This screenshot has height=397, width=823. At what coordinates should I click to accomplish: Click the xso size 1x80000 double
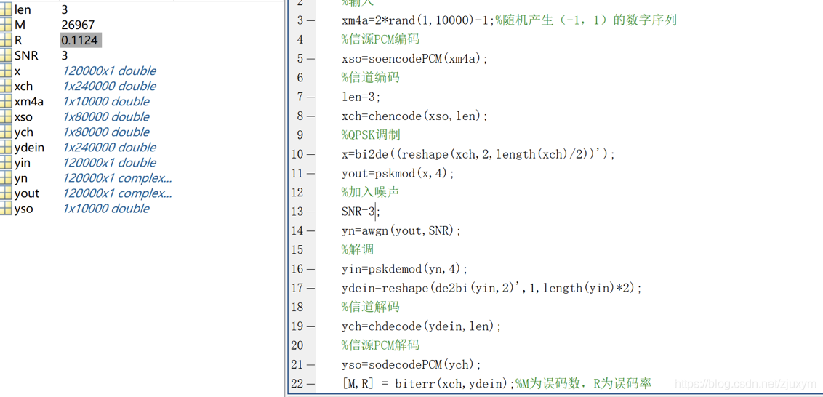coord(105,116)
